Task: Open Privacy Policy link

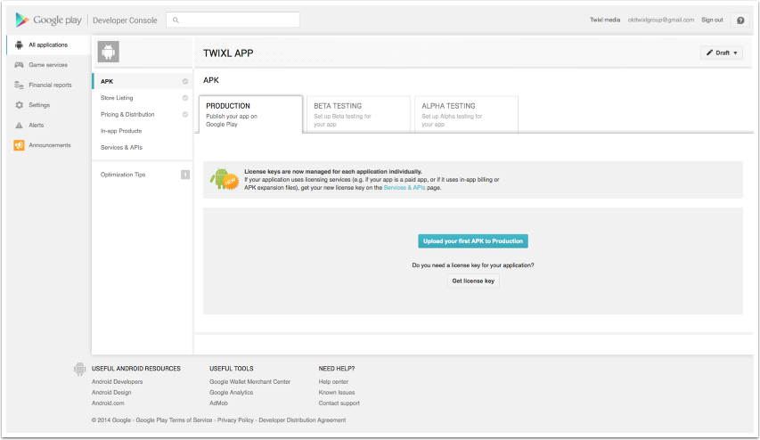Action: (235, 420)
